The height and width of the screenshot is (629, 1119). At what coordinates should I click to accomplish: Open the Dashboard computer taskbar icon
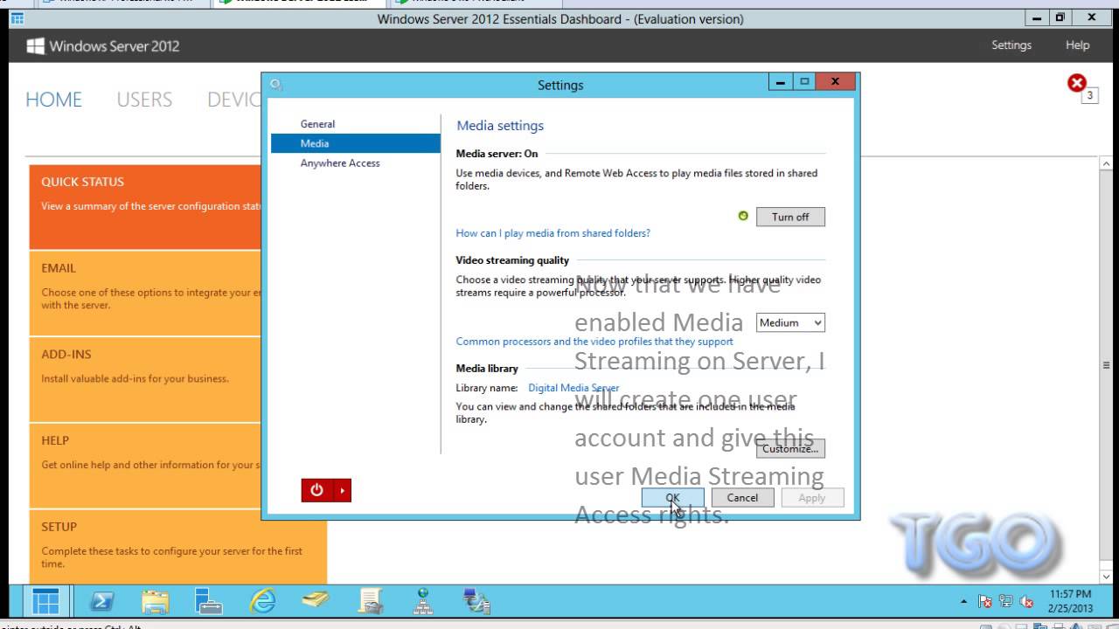[476, 601]
